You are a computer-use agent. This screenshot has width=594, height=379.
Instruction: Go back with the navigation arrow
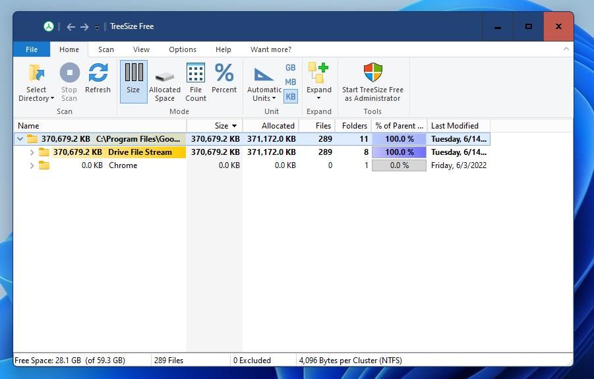point(71,27)
